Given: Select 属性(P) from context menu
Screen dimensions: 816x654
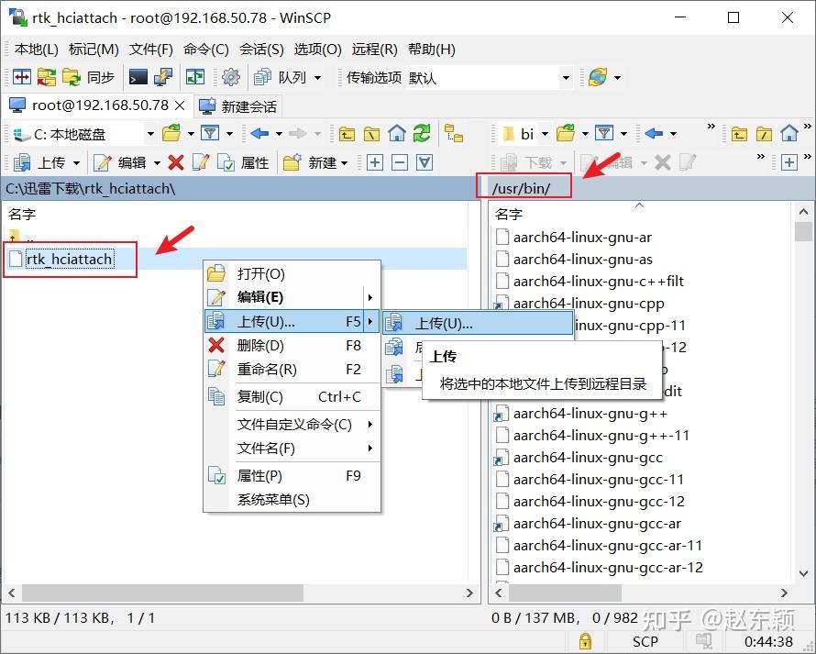Looking at the screenshot, I should click(292, 475).
